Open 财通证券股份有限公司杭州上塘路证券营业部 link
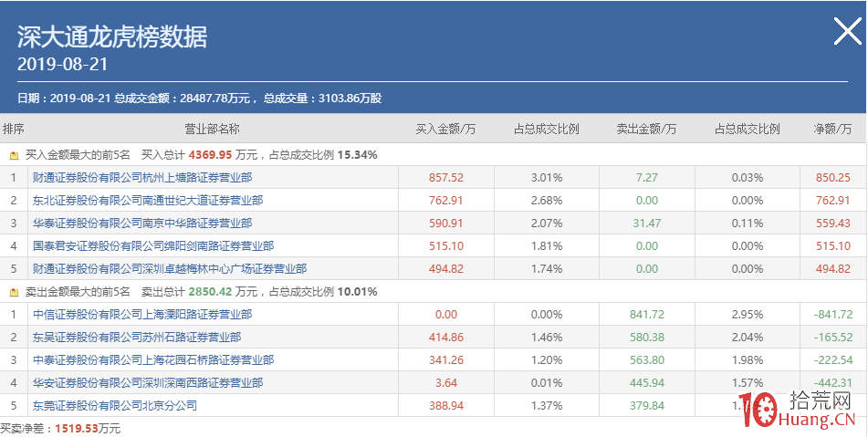The height and width of the screenshot is (437, 868). coord(142,178)
